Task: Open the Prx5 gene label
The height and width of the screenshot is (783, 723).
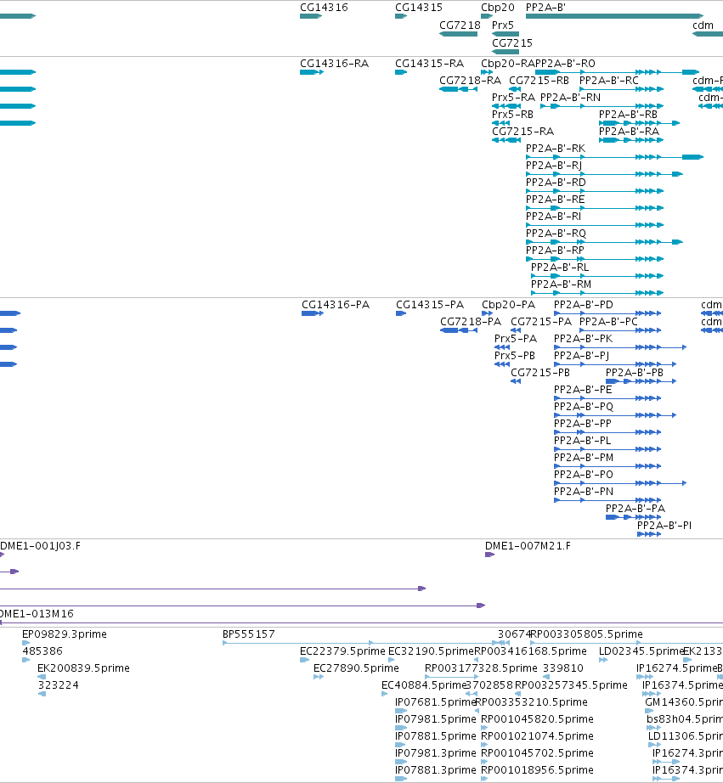Action: click(503, 25)
